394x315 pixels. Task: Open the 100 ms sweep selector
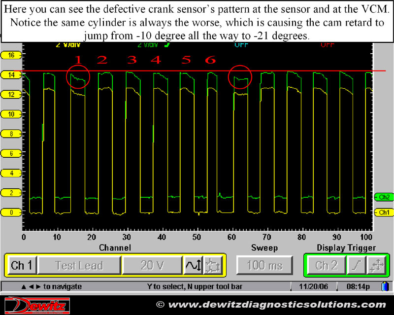(264, 265)
